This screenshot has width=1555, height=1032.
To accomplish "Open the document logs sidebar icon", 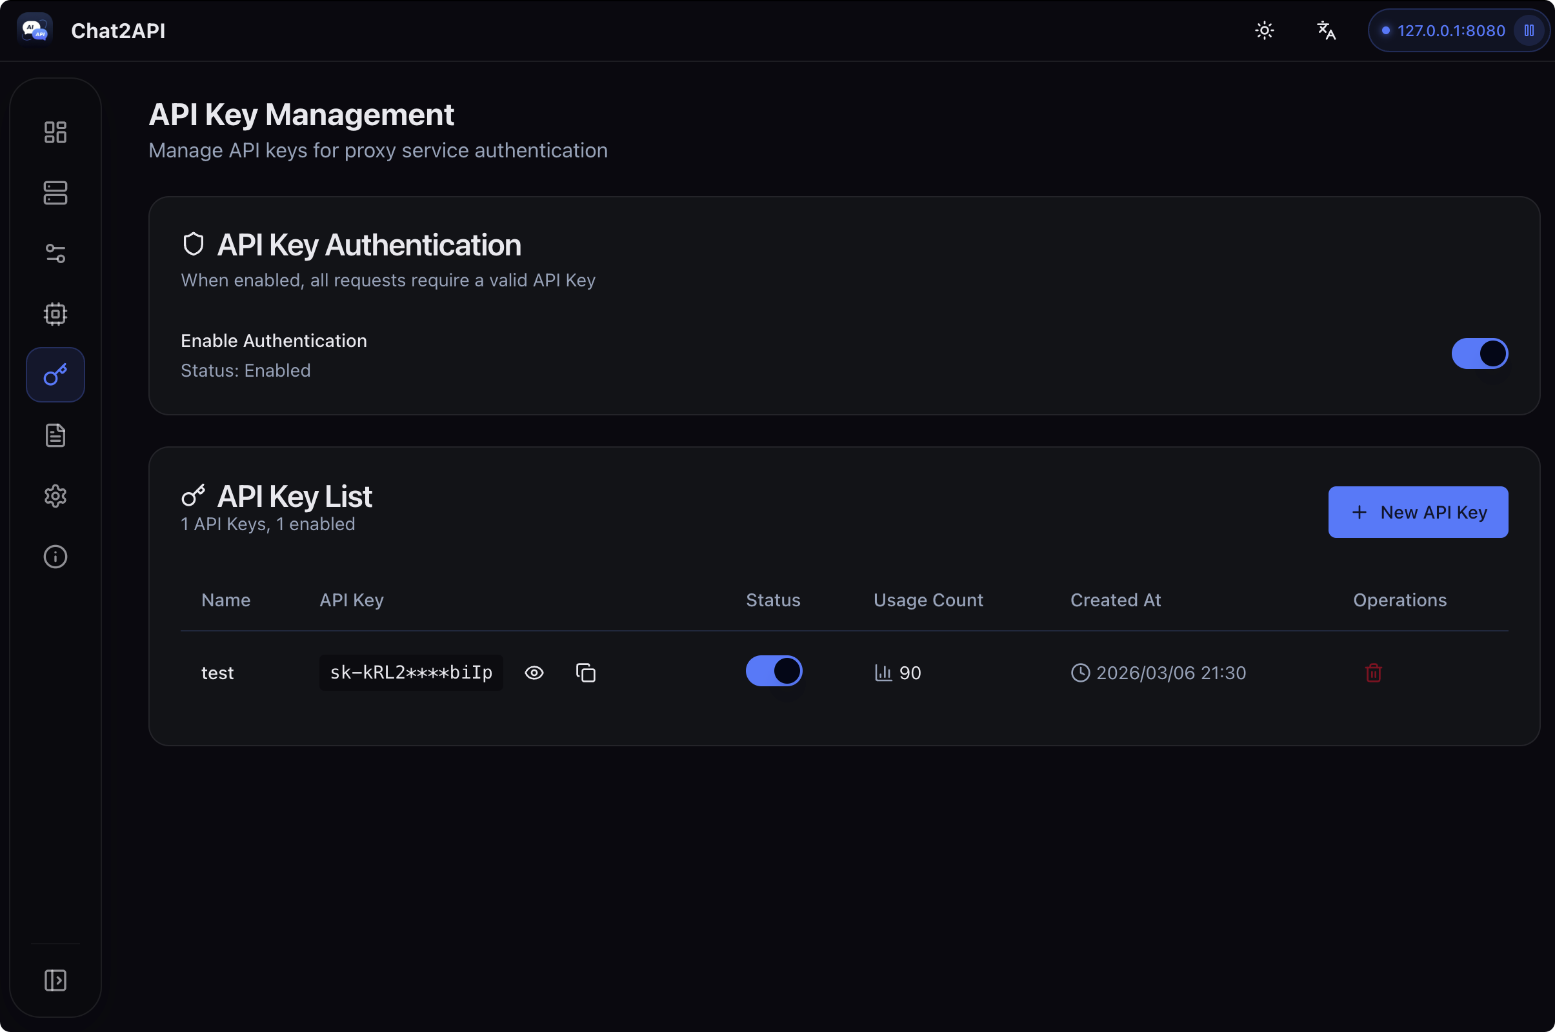I will (x=55, y=435).
